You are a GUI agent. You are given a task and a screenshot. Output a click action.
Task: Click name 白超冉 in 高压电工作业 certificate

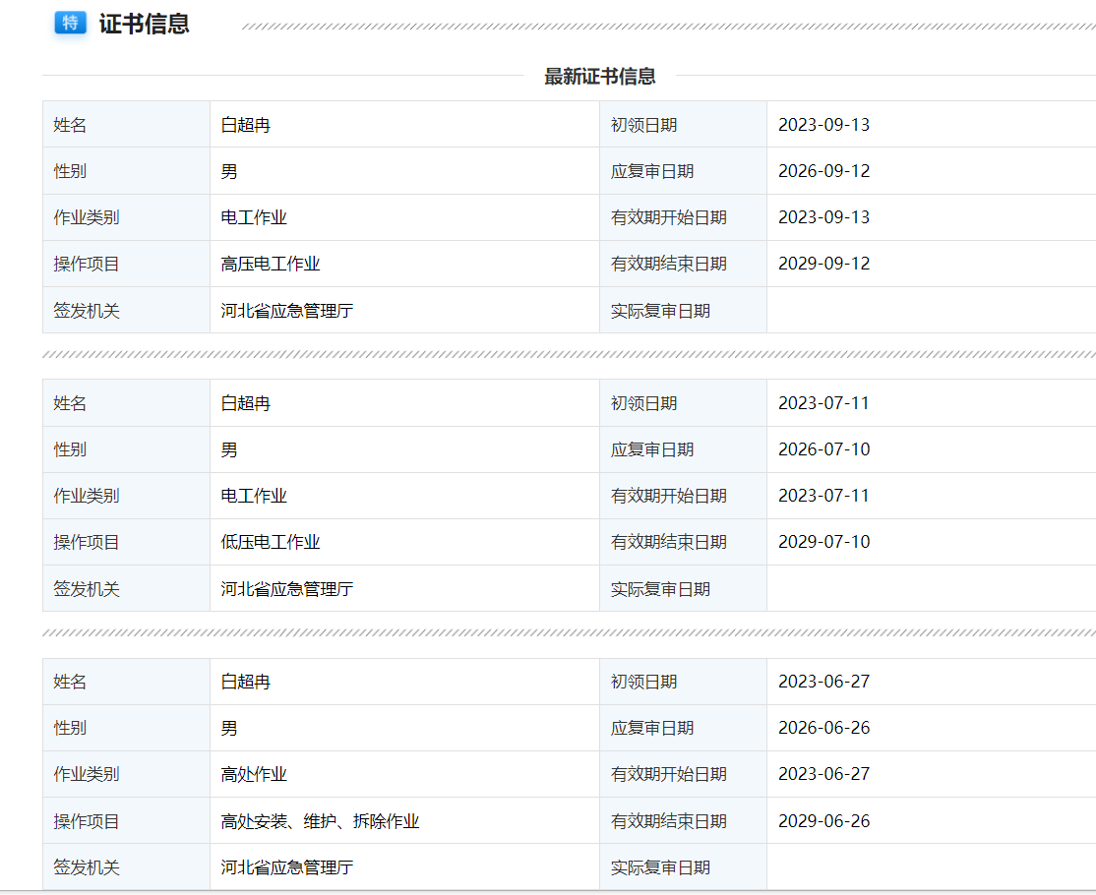(x=246, y=125)
